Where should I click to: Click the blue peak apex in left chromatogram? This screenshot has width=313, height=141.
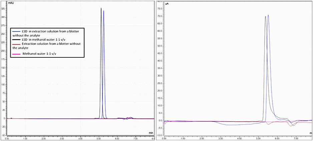pos(104,11)
